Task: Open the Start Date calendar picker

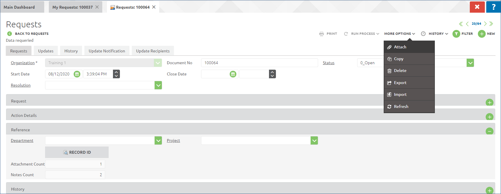Action: tap(77, 74)
